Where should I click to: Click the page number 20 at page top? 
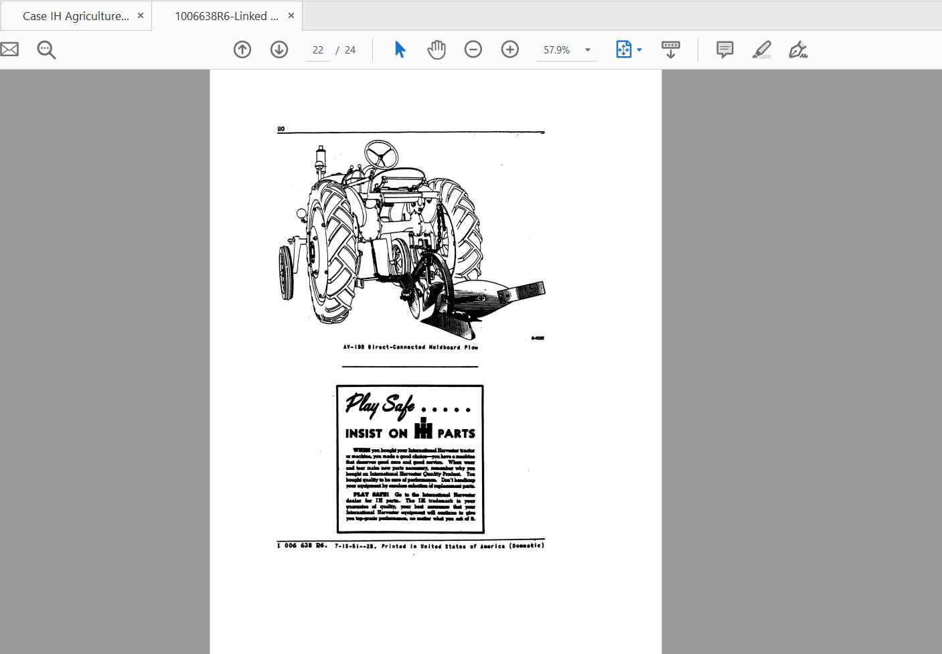[281, 129]
